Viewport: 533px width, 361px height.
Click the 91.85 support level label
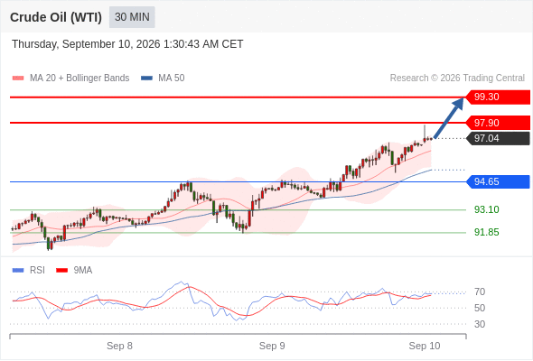click(487, 232)
